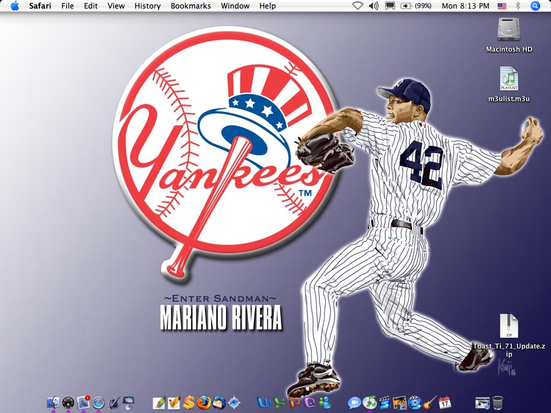Open the Apple menu
Viewport: 551px width, 413px height.
pos(15,6)
